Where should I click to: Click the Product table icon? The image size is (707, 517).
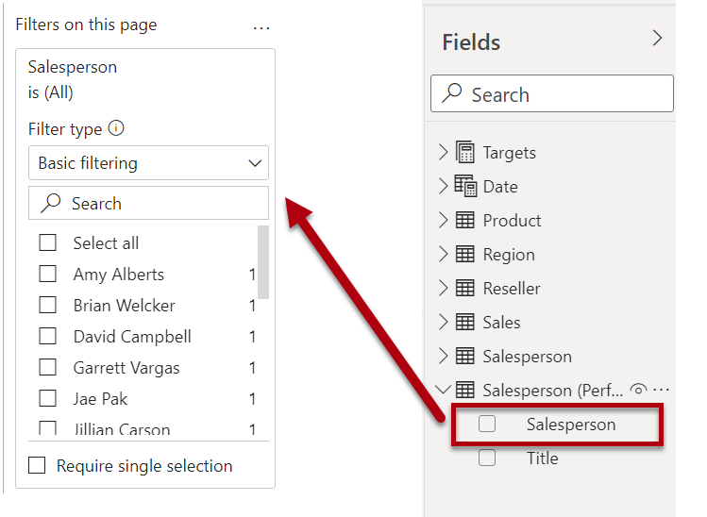tap(464, 220)
